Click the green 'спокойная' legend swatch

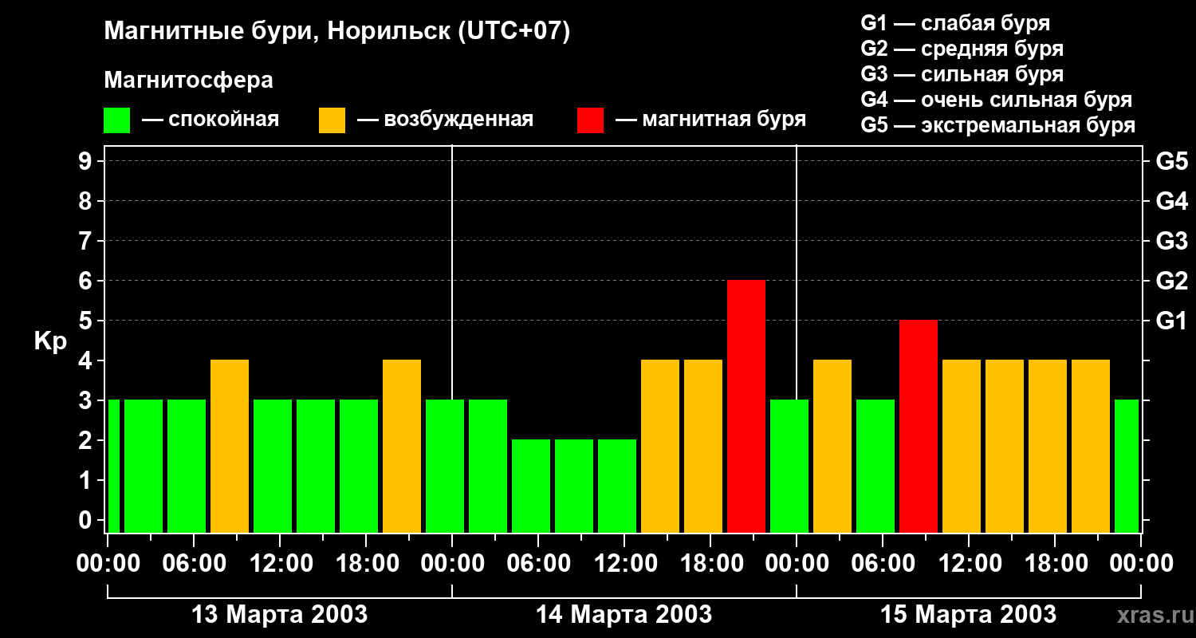point(116,120)
